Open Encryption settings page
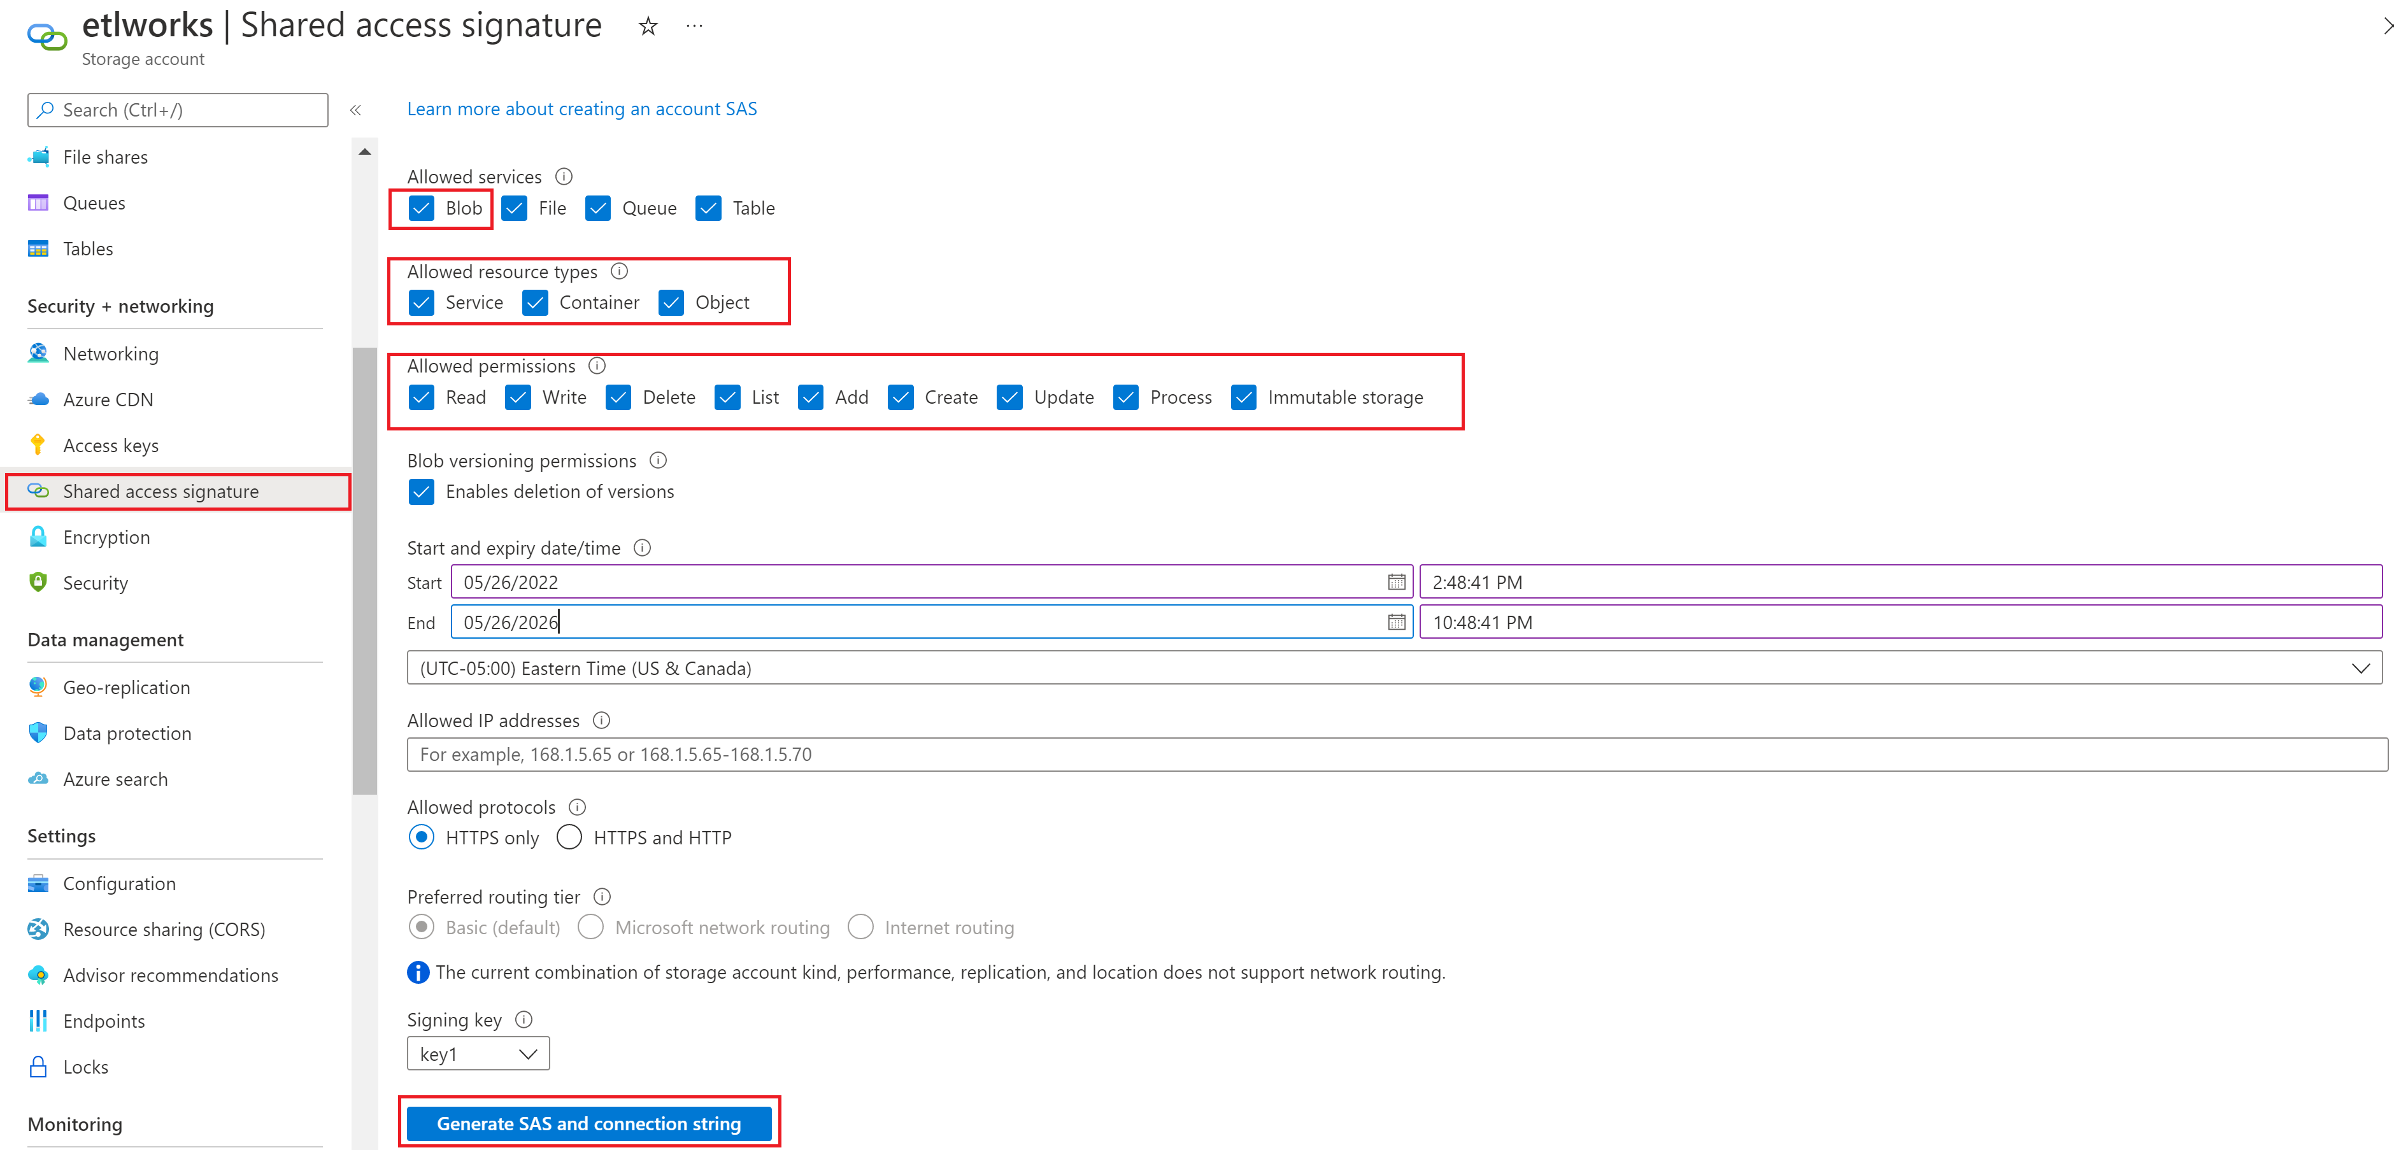 click(106, 537)
